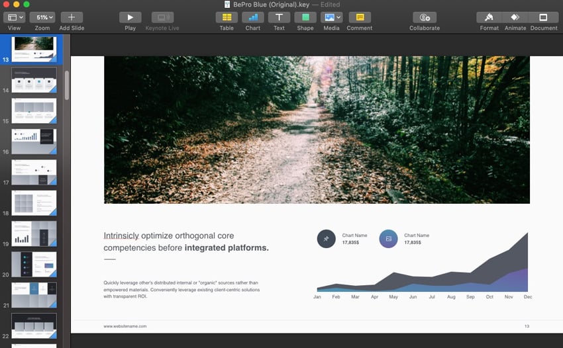
Task: Open the Media dropdown menu
Action: pos(332,18)
